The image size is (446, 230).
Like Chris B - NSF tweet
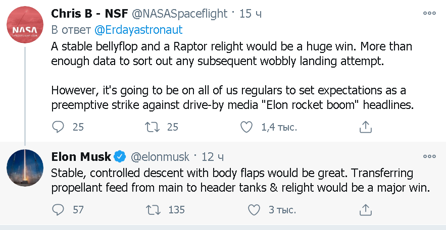click(246, 127)
